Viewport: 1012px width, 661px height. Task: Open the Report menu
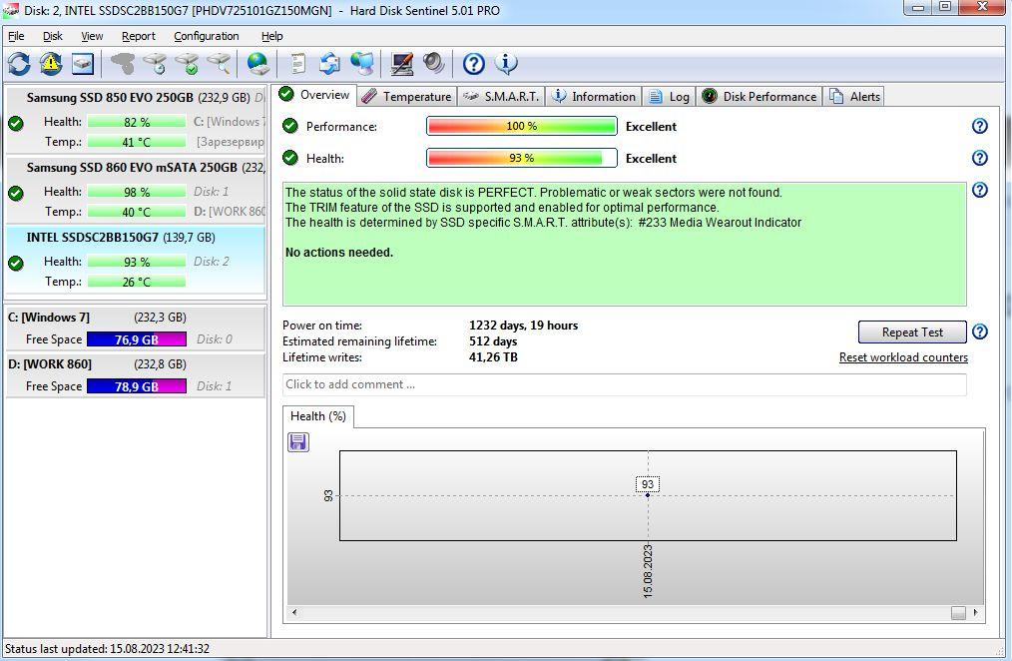tap(138, 36)
